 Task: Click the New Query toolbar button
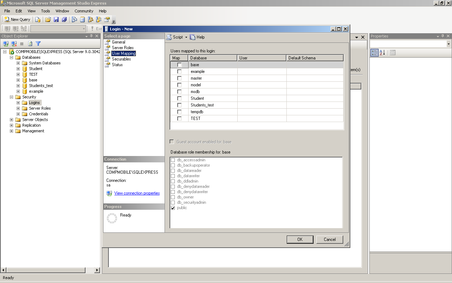tap(17, 19)
